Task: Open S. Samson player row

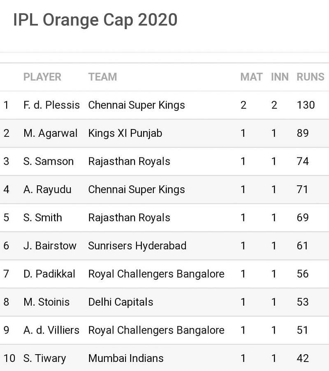Action: click(x=49, y=161)
